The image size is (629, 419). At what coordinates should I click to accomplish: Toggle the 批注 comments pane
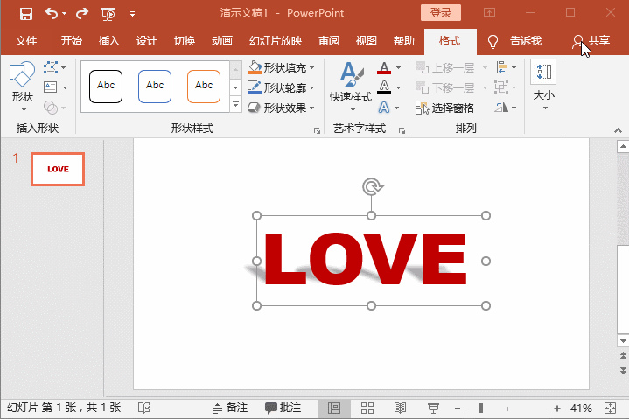click(283, 409)
